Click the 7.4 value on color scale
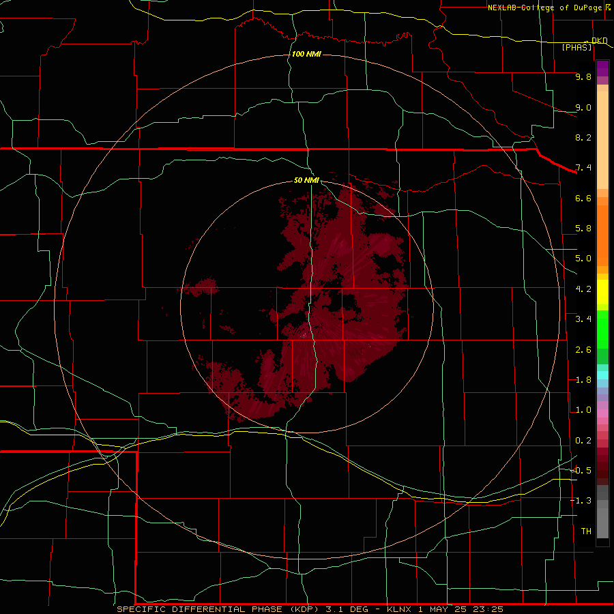Image resolution: width=614 pixels, height=614 pixels. pos(583,168)
